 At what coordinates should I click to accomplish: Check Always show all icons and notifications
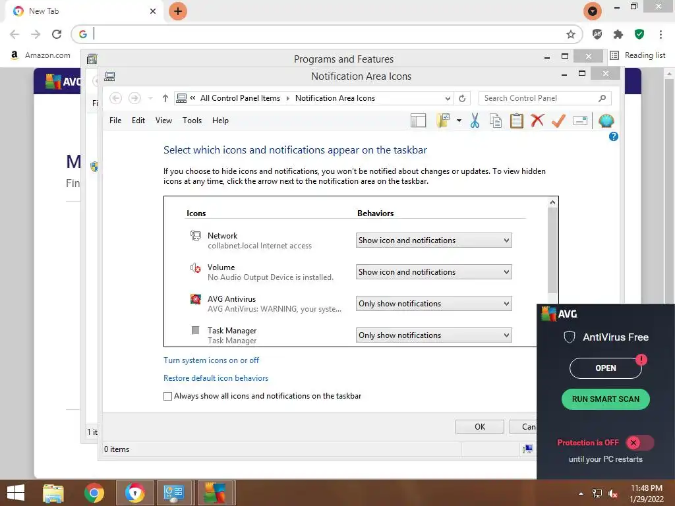tap(168, 396)
